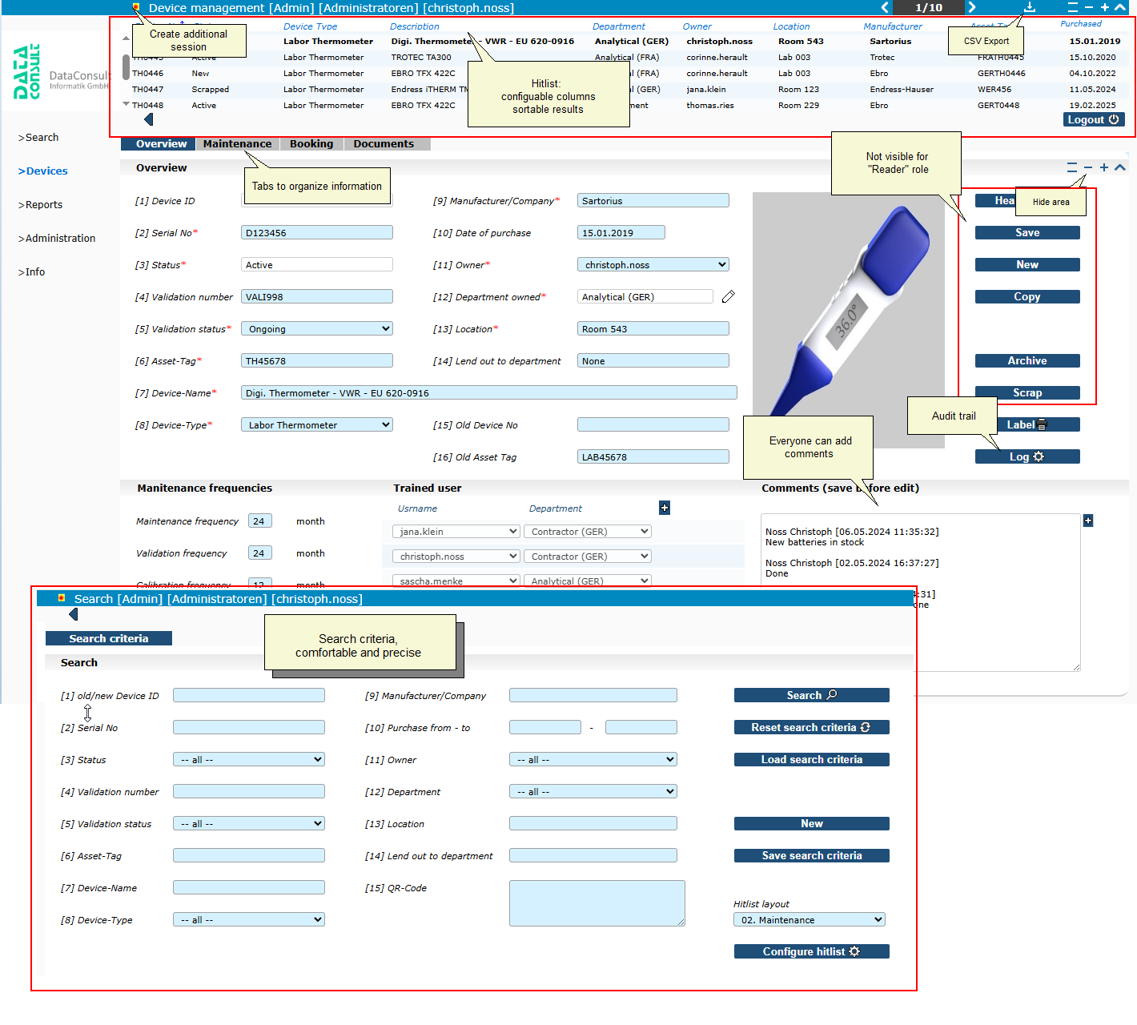This screenshot has height=1025, width=1137.
Task: Click pencil icon beside Department owned
Action: tap(728, 297)
